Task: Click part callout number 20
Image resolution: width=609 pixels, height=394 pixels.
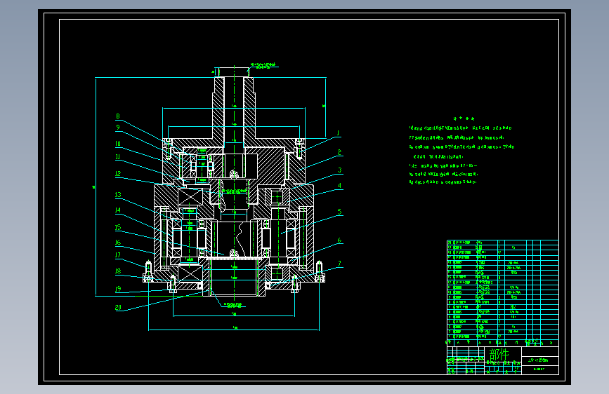Action: click(x=118, y=308)
